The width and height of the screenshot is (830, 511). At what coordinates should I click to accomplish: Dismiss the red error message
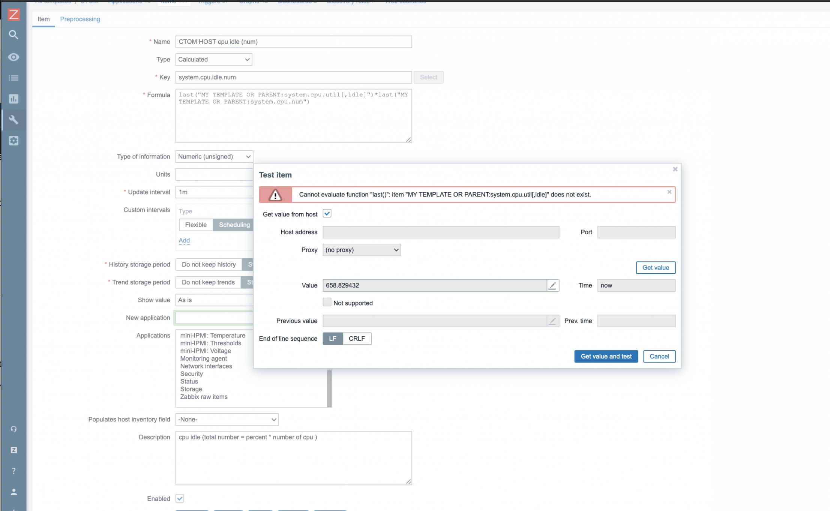click(x=669, y=192)
